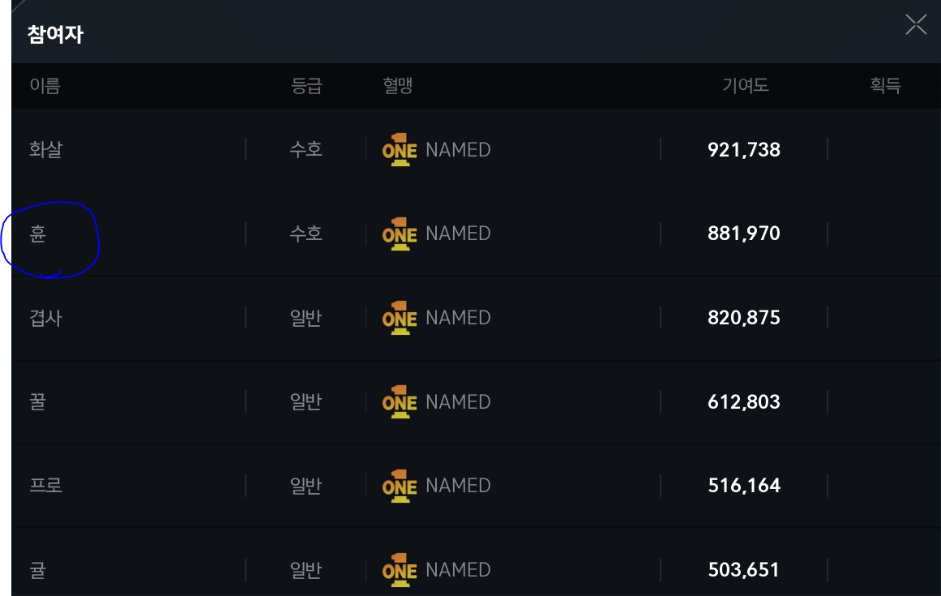Click the ONE clan emblem in 프로's row
The width and height of the screenshot is (941, 596).
400,486
